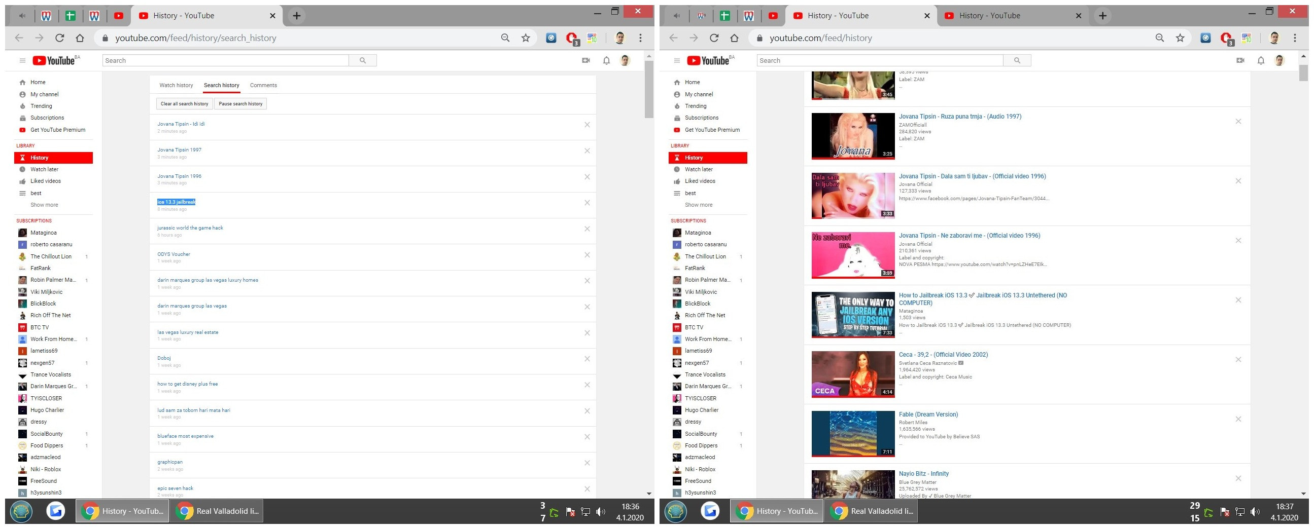Click Clear all search history button

tap(184, 103)
